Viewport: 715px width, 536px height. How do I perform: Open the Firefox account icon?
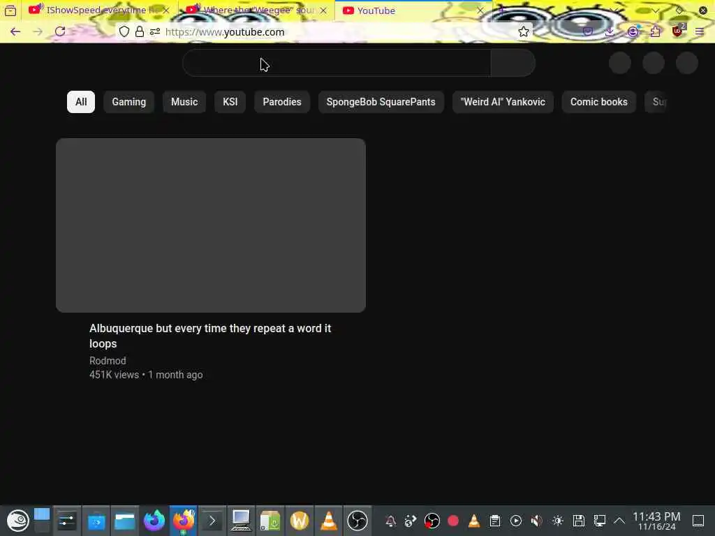633,31
